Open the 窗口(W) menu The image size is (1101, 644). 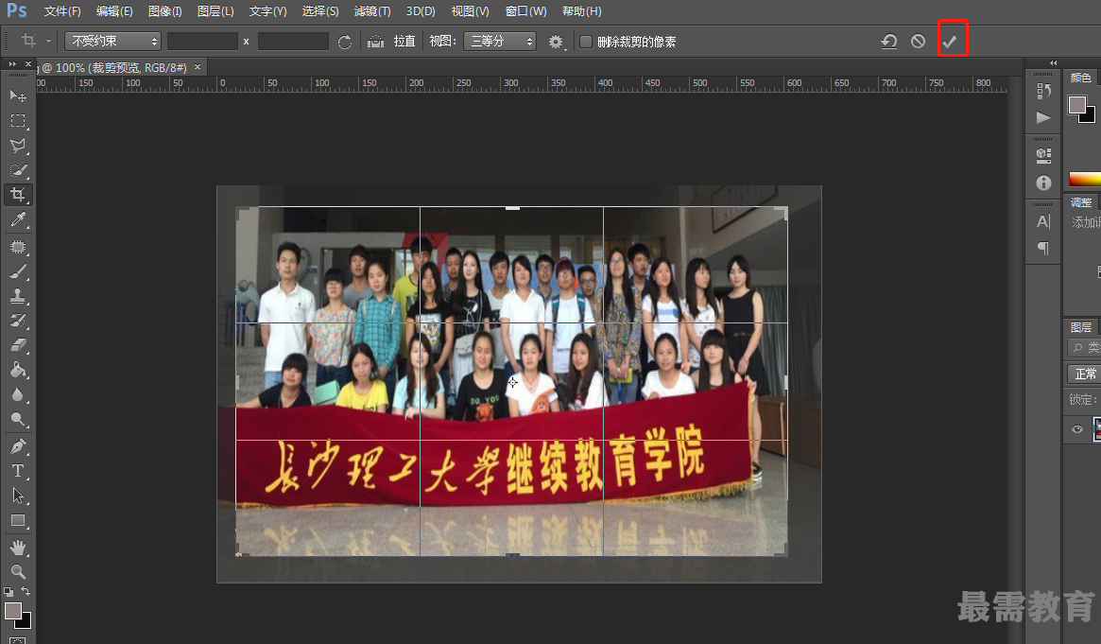pyautogui.click(x=525, y=11)
